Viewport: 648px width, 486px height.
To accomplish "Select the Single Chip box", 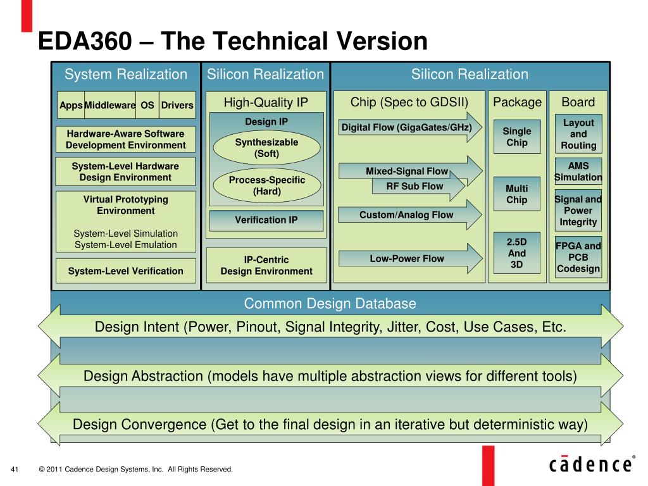I will pyautogui.click(x=517, y=137).
